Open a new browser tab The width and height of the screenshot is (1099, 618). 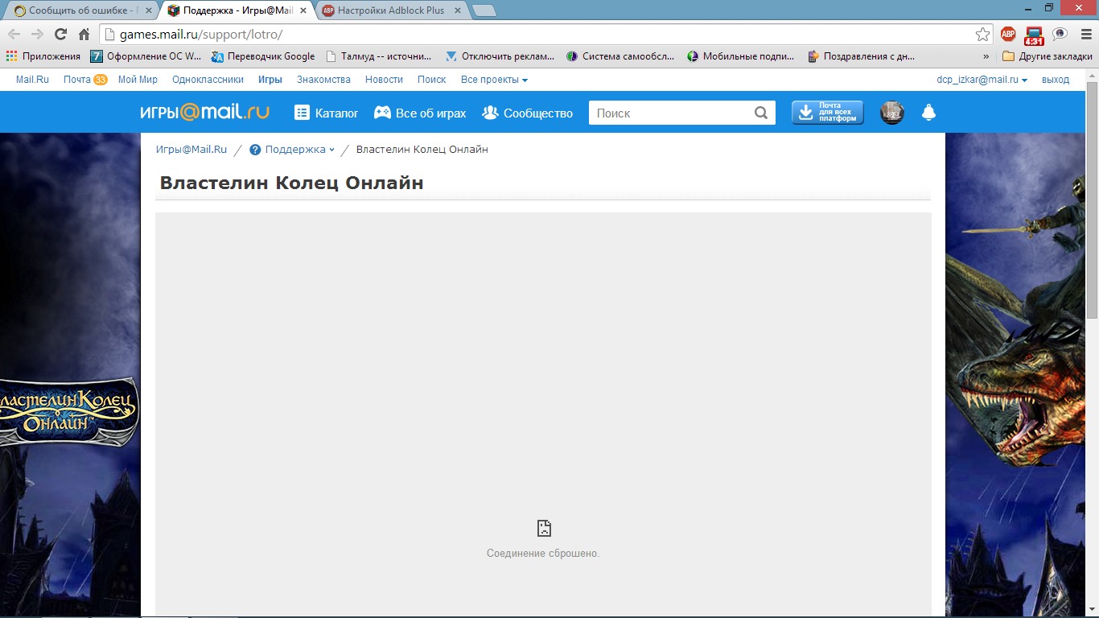point(484,11)
